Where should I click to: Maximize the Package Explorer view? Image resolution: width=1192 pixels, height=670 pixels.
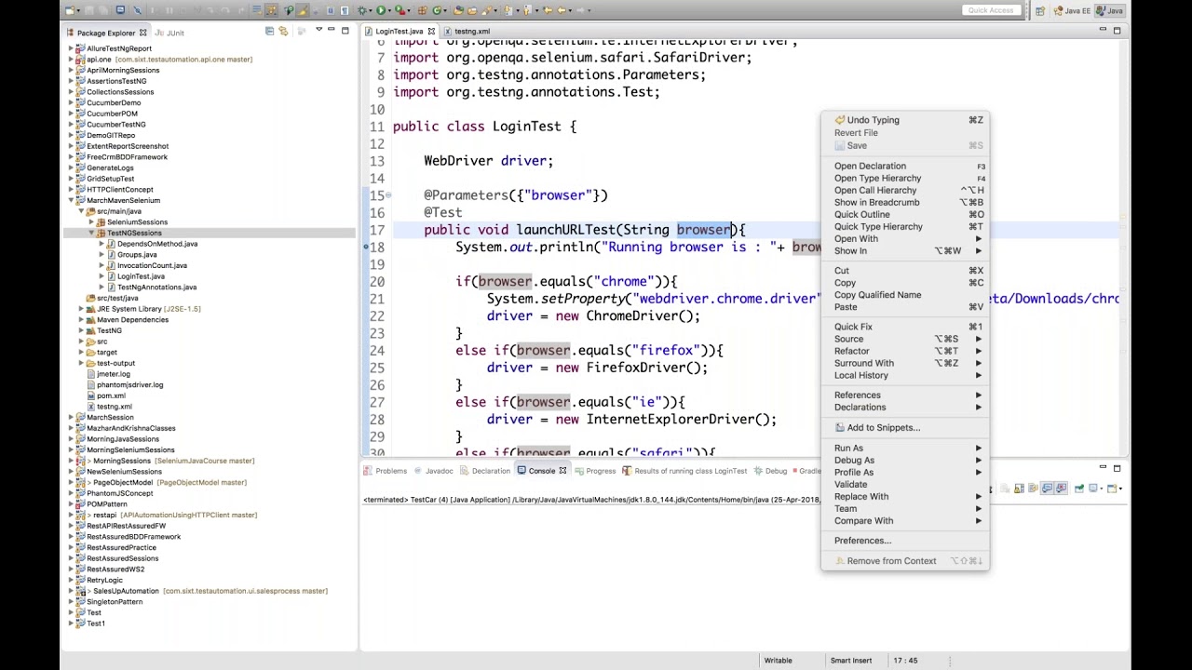click(x=345, y=31)
